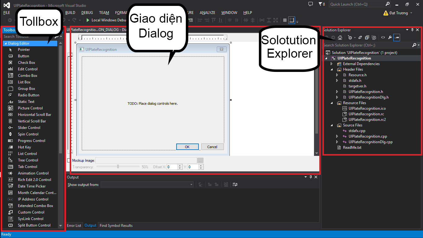Click the Test Dialog toolbar icon
This screenshot has width=423, height=238.
pos(190,20)
